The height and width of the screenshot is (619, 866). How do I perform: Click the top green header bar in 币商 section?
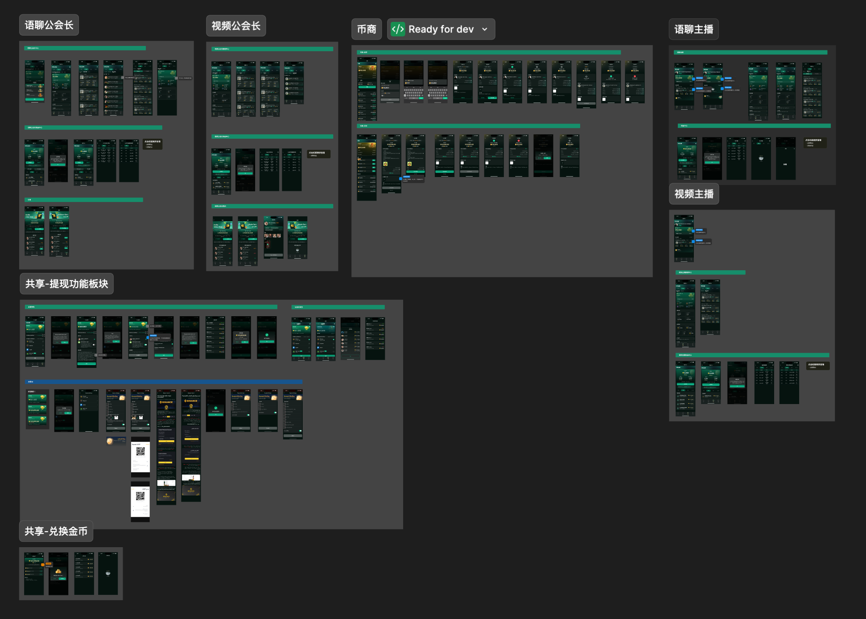pyautogui.click(x=489, y=52)
